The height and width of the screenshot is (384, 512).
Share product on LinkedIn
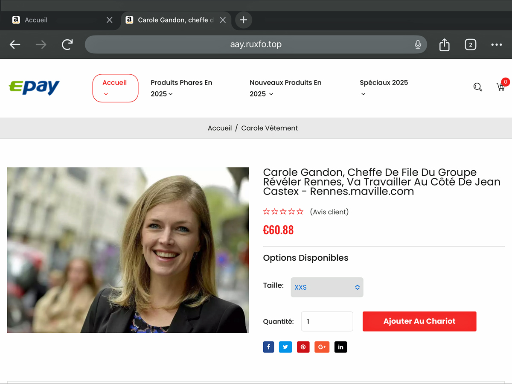tap(340, 347)
